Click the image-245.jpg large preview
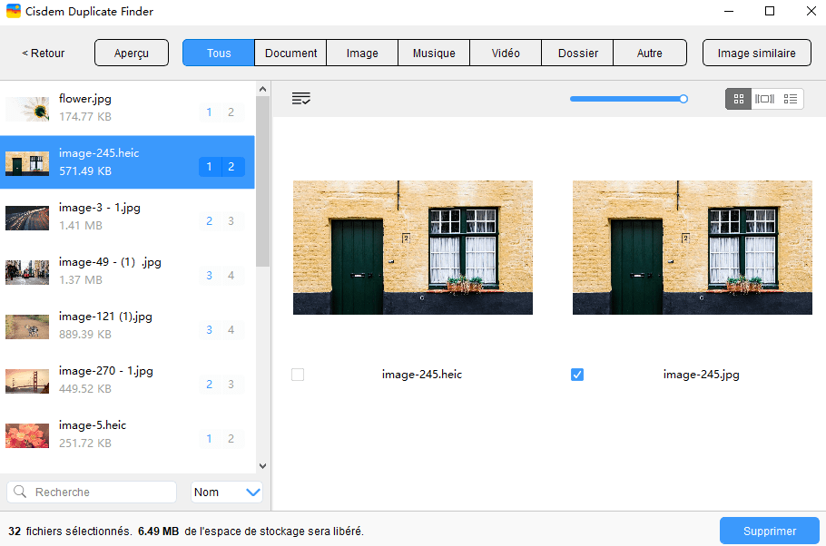 [693, 248]
